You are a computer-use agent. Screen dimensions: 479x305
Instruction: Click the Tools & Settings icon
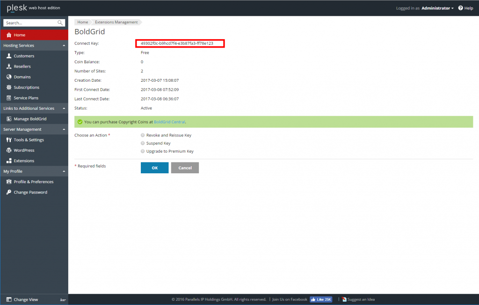click(9, 140)
